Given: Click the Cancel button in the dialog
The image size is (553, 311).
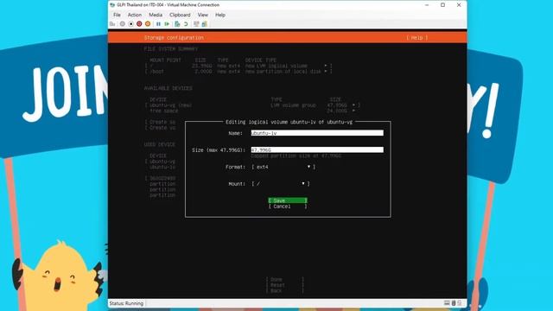Looking at the screenshot, I should pos(288,206).
